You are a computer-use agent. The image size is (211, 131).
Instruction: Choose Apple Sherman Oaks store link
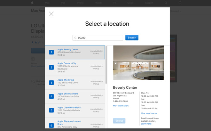coord(68,94)
